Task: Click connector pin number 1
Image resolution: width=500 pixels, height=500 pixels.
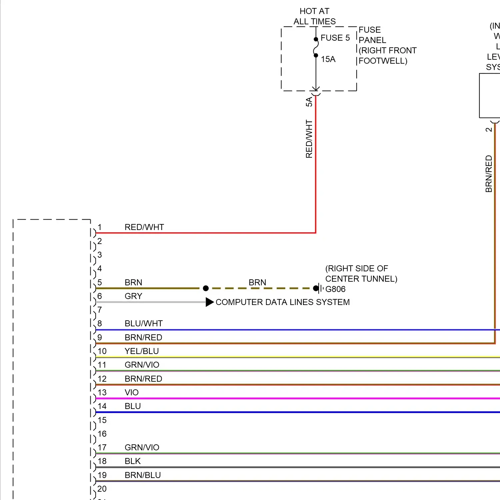Action: tap(99, 227)
